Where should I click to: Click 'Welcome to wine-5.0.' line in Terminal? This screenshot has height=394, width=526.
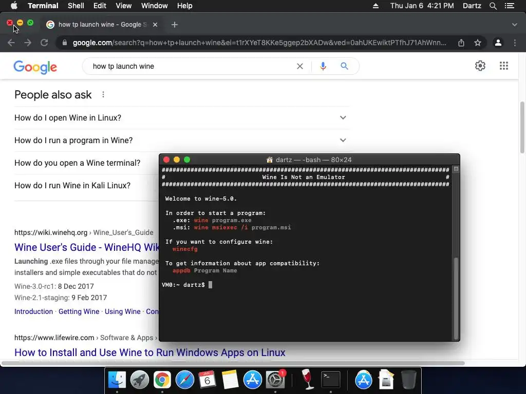[201, 199]
